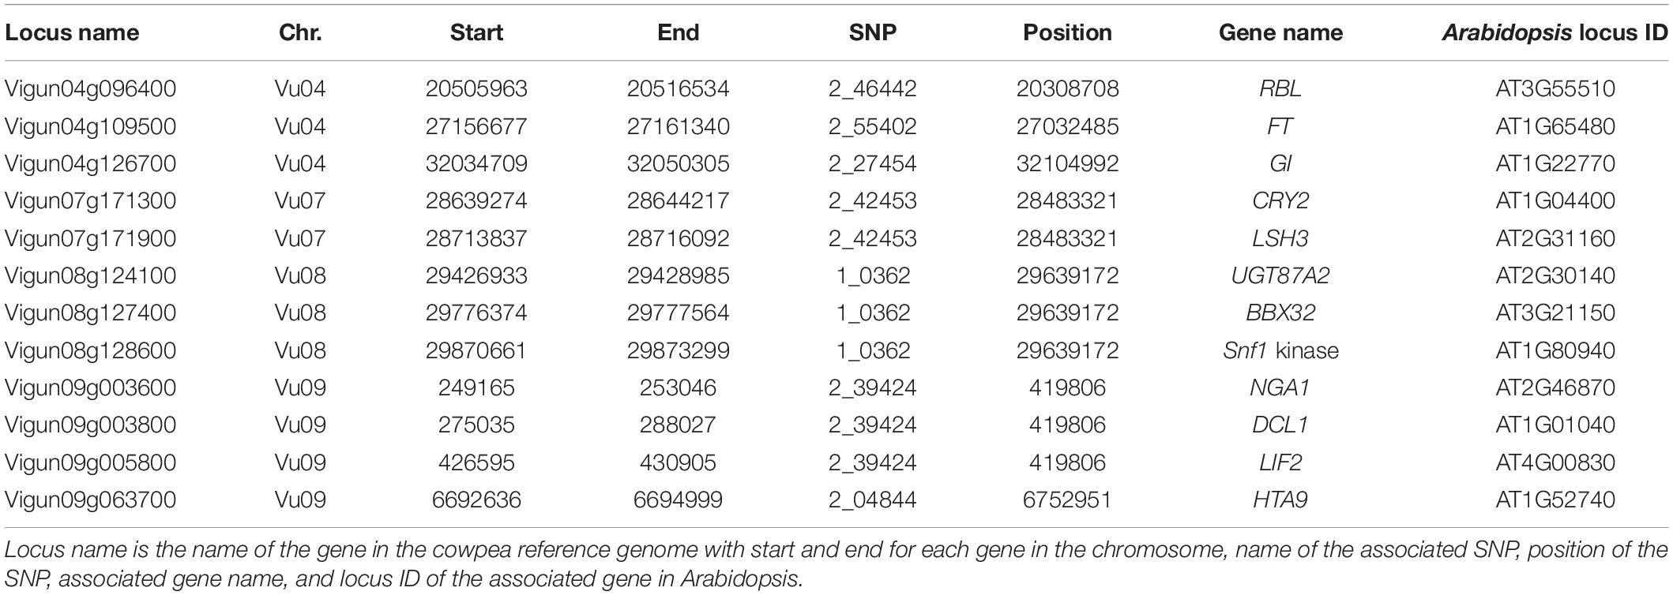
Task: Click the DCL1 gene name
Action: coord(1280,425)
